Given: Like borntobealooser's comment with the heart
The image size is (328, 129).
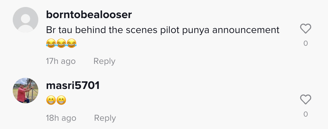Looking at the screenshot, I should coord(306,29).
